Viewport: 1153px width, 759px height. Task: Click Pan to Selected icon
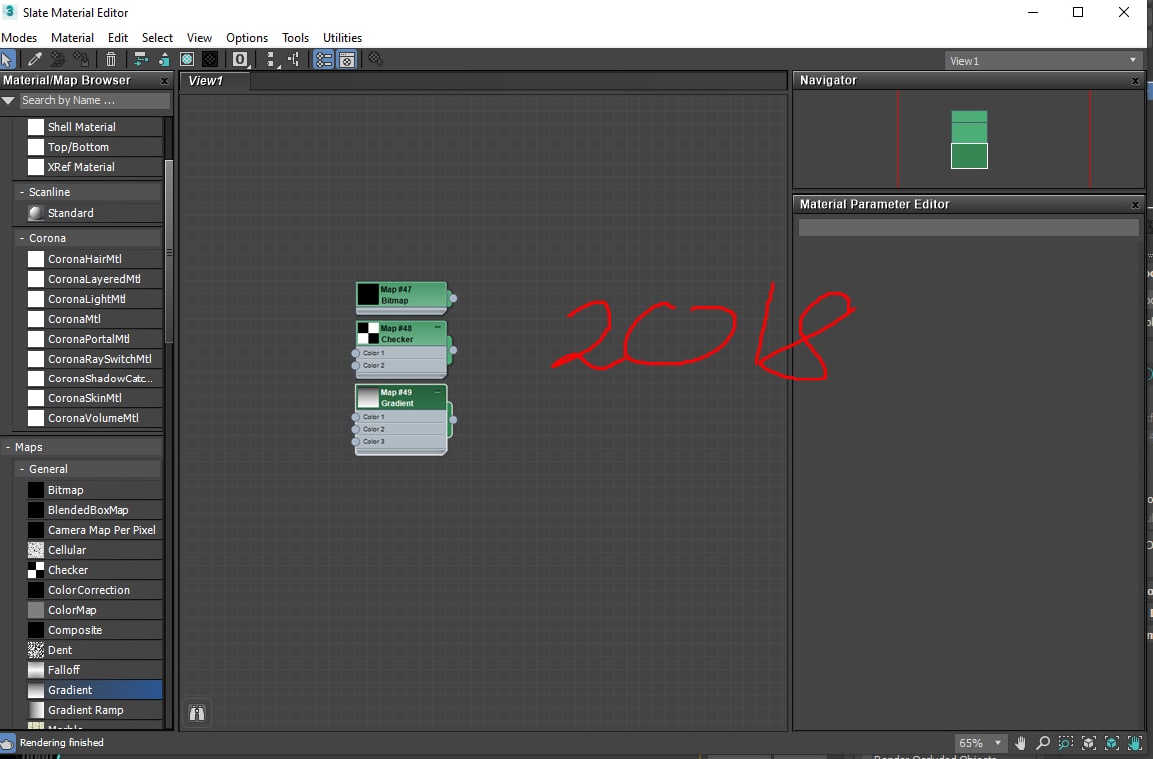tap(1135, 743)
